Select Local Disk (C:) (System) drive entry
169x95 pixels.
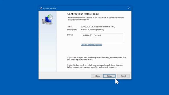pyautogui.click(x=91, y=35)
